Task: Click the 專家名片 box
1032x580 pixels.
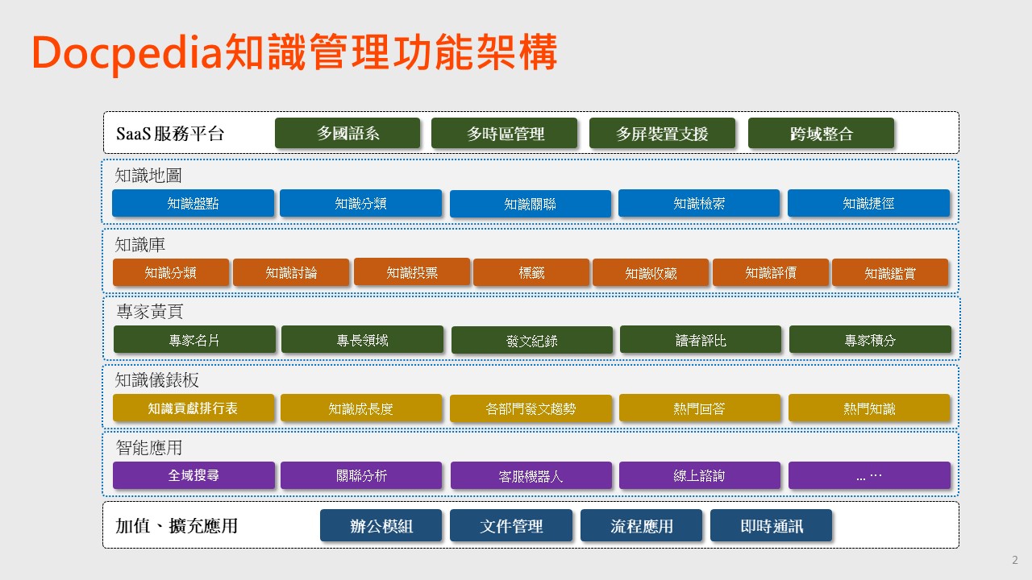Action: tap(194, 339)
